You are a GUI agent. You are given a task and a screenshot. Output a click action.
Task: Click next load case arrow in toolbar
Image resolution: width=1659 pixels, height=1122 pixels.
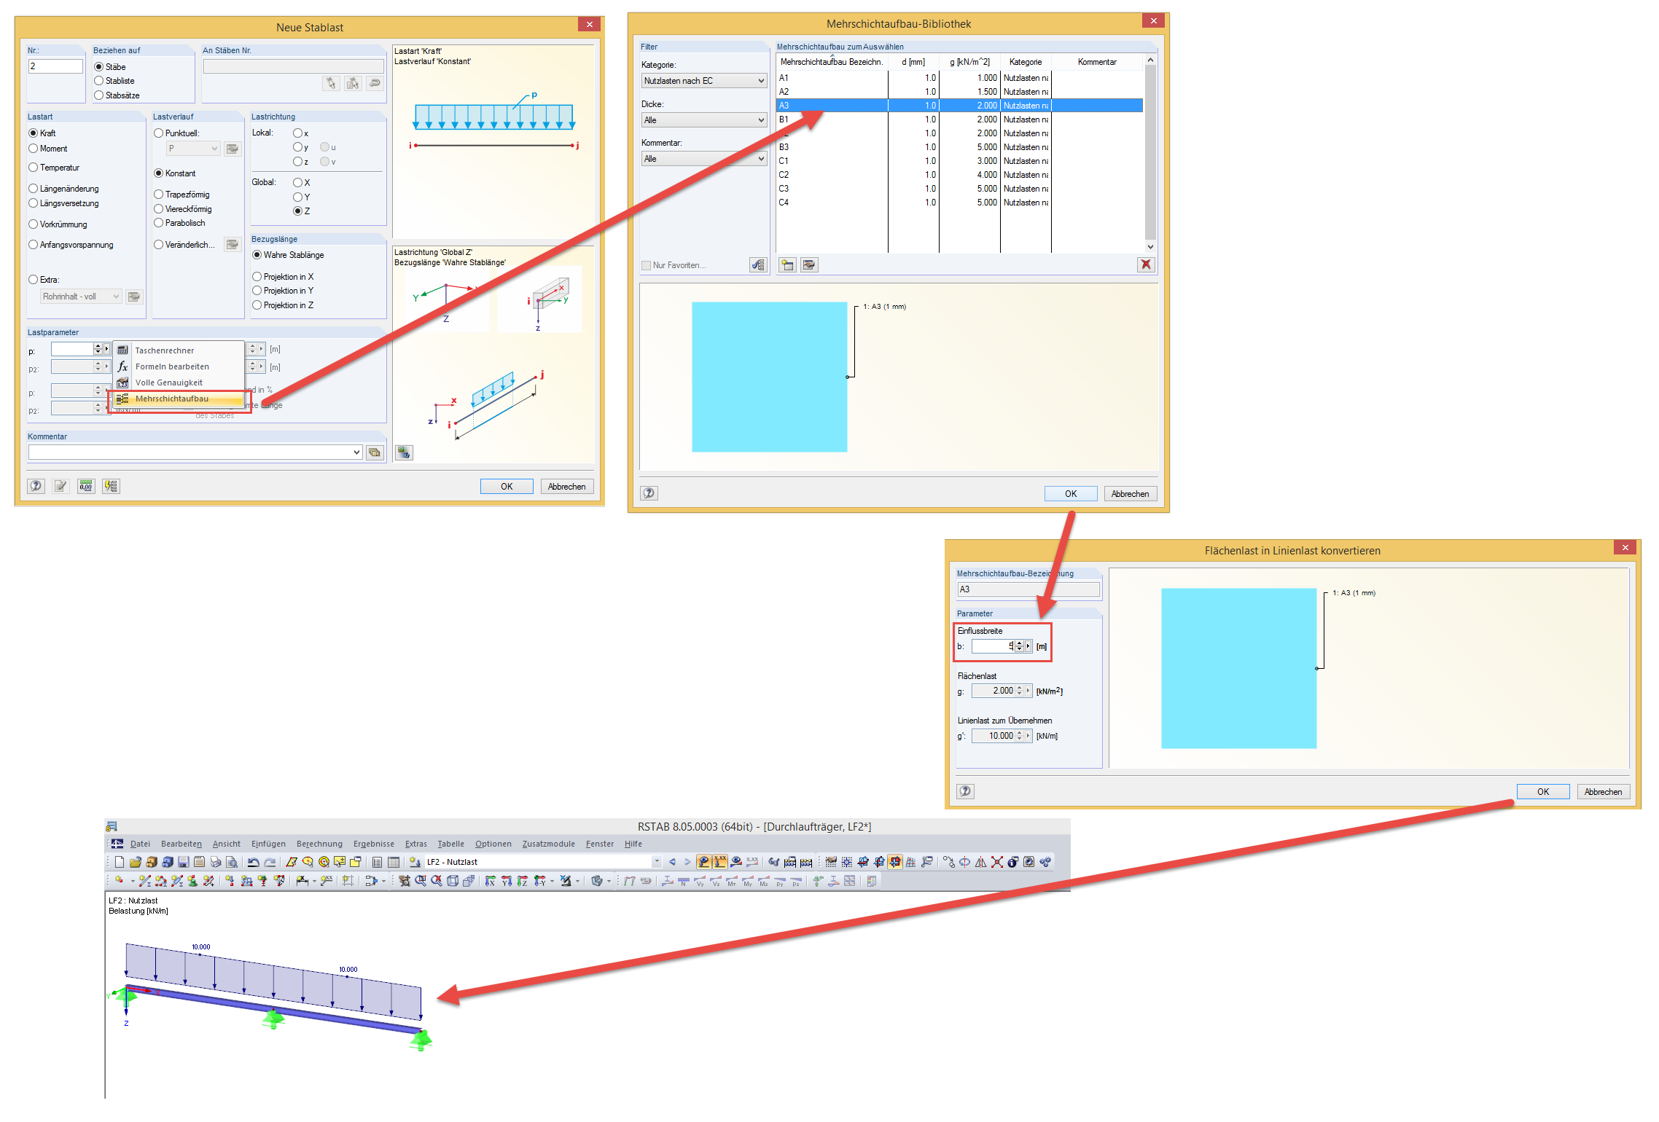687,862
